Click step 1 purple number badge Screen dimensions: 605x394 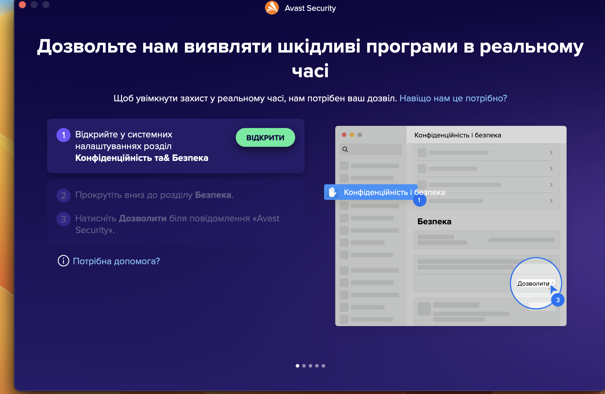click(63, 135)
